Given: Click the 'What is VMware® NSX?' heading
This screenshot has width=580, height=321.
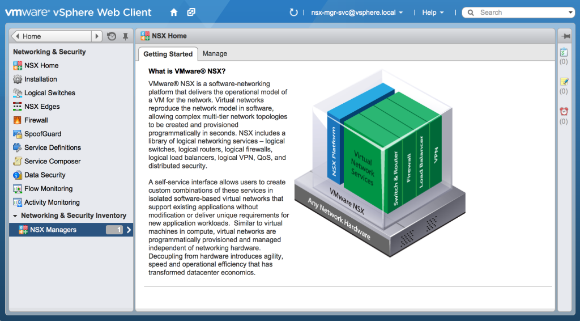Looking at the screenshot, I should point(187,71).
